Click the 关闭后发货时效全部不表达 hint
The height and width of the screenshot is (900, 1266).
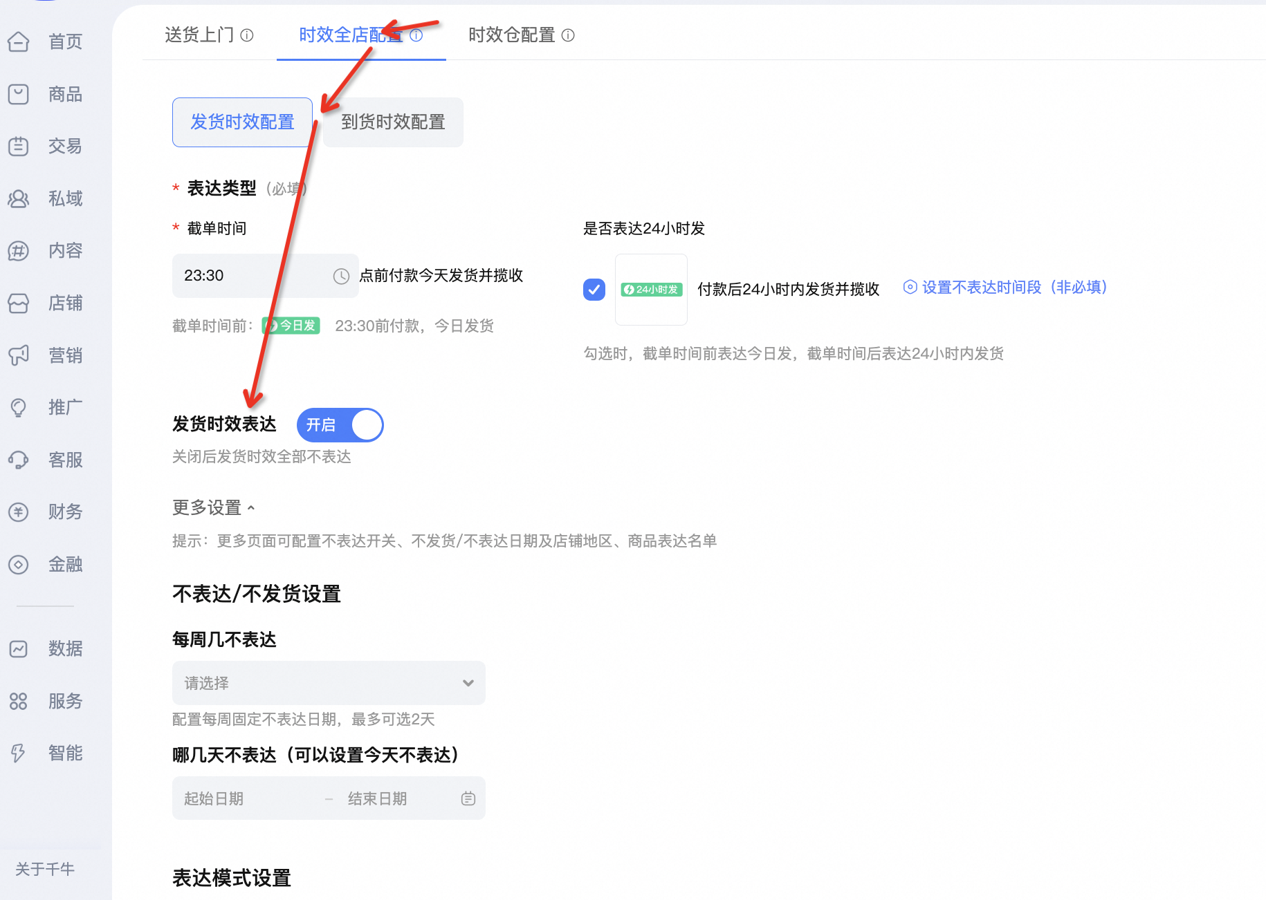tap(262, 457)
